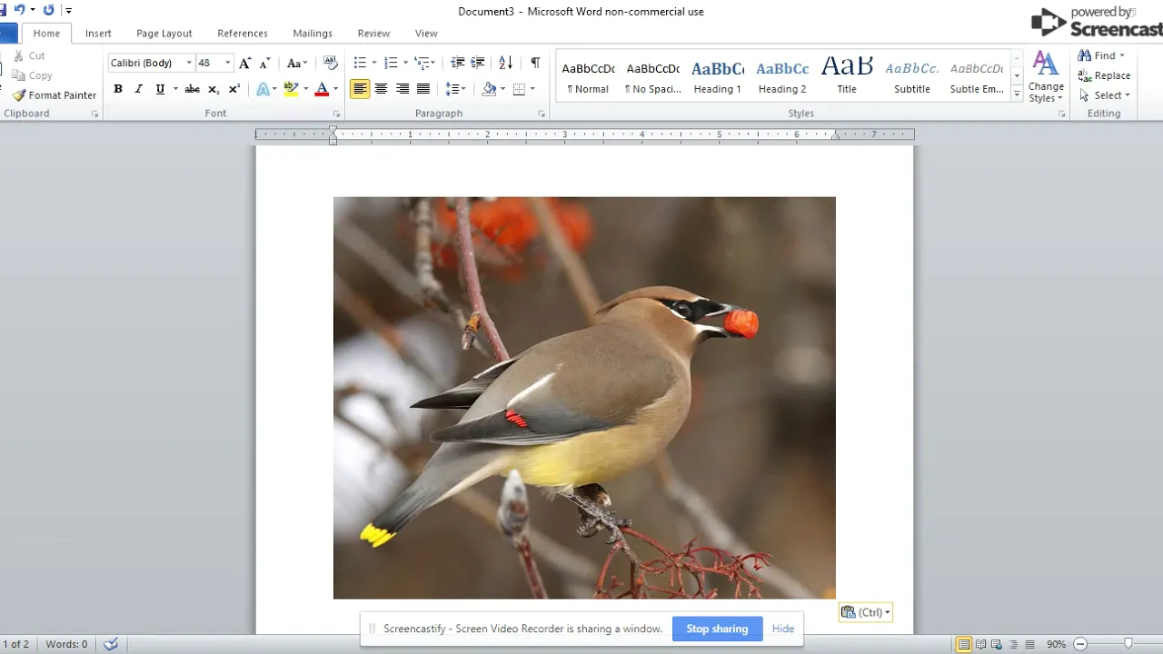Toggle Bold formatting
Viewport: 1163px width, 654px height.
coord(118,89)
